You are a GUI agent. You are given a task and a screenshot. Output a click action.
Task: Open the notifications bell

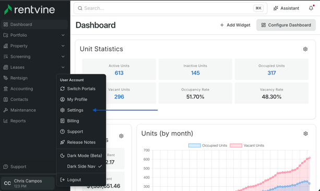tap(311, 8)
